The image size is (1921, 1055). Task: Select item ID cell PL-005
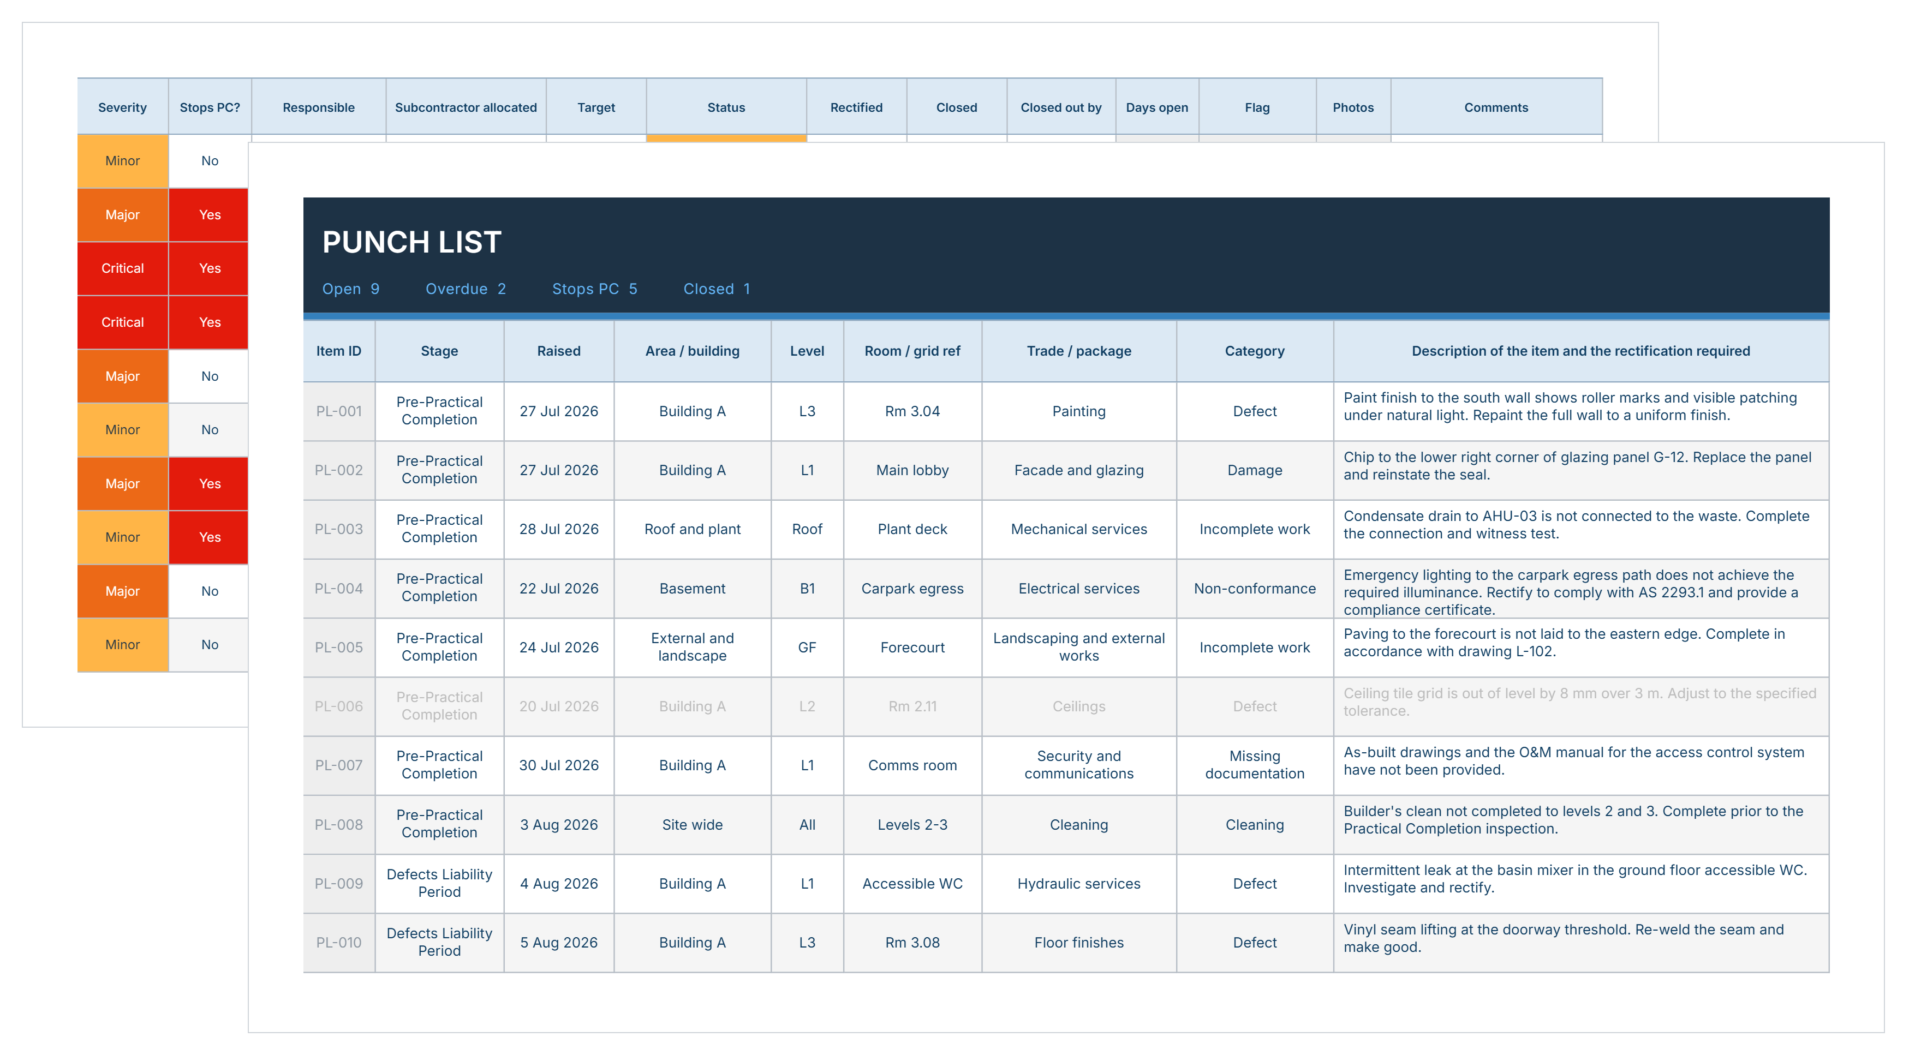pyautogui.click(x=338, y=648)
